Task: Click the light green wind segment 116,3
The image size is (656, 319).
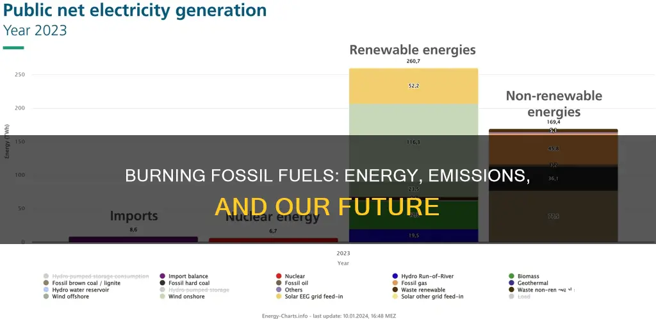Action: click(x=413, y=142)
